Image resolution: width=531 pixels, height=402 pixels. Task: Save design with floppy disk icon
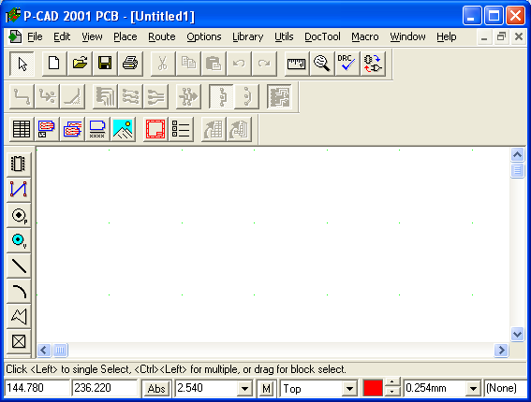(x=105, y=64)
